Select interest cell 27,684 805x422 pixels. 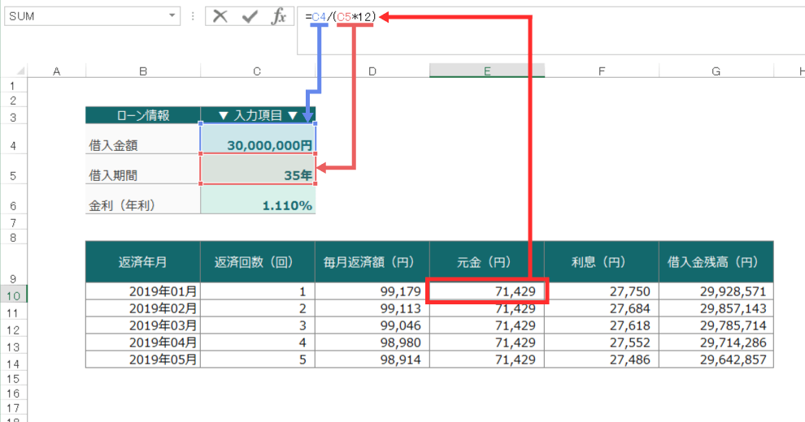coord(602,308)
